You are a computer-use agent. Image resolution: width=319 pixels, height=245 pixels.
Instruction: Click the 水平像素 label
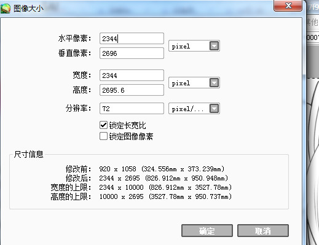click(x=74, y=38)
